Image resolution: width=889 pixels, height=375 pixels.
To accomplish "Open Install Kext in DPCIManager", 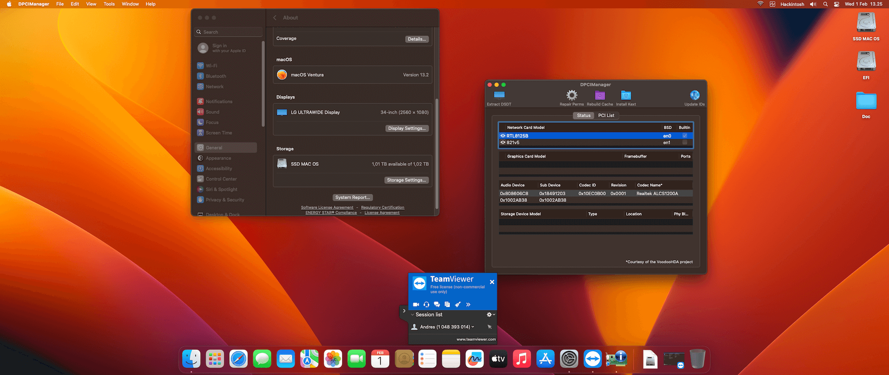I will point(626,95).
